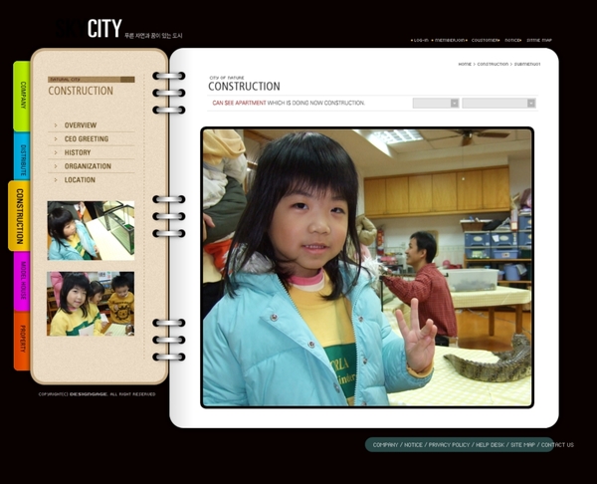
Task: Open the Notice top link
Action: pyautogui.click(x=512, y=40)
